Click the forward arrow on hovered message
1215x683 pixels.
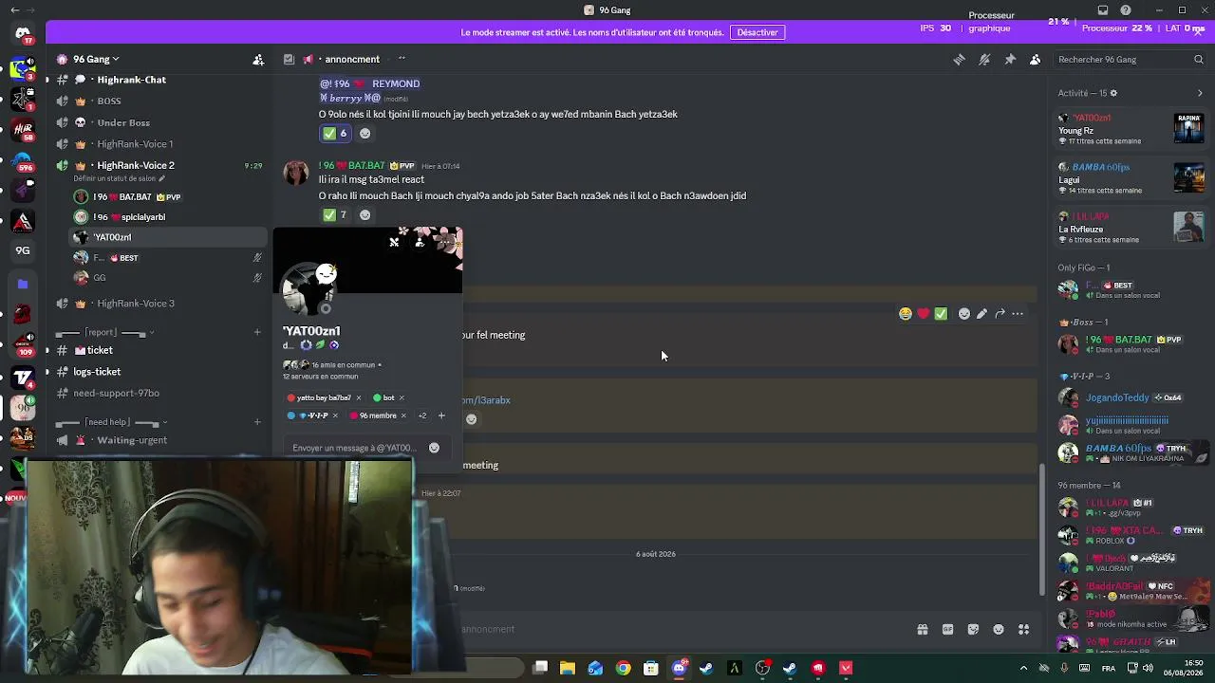pos(1000,314)
